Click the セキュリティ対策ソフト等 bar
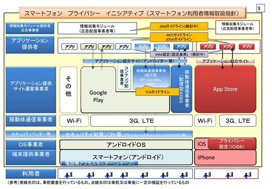The width and height of the screenshot is (272, 189). click(126, 134)
